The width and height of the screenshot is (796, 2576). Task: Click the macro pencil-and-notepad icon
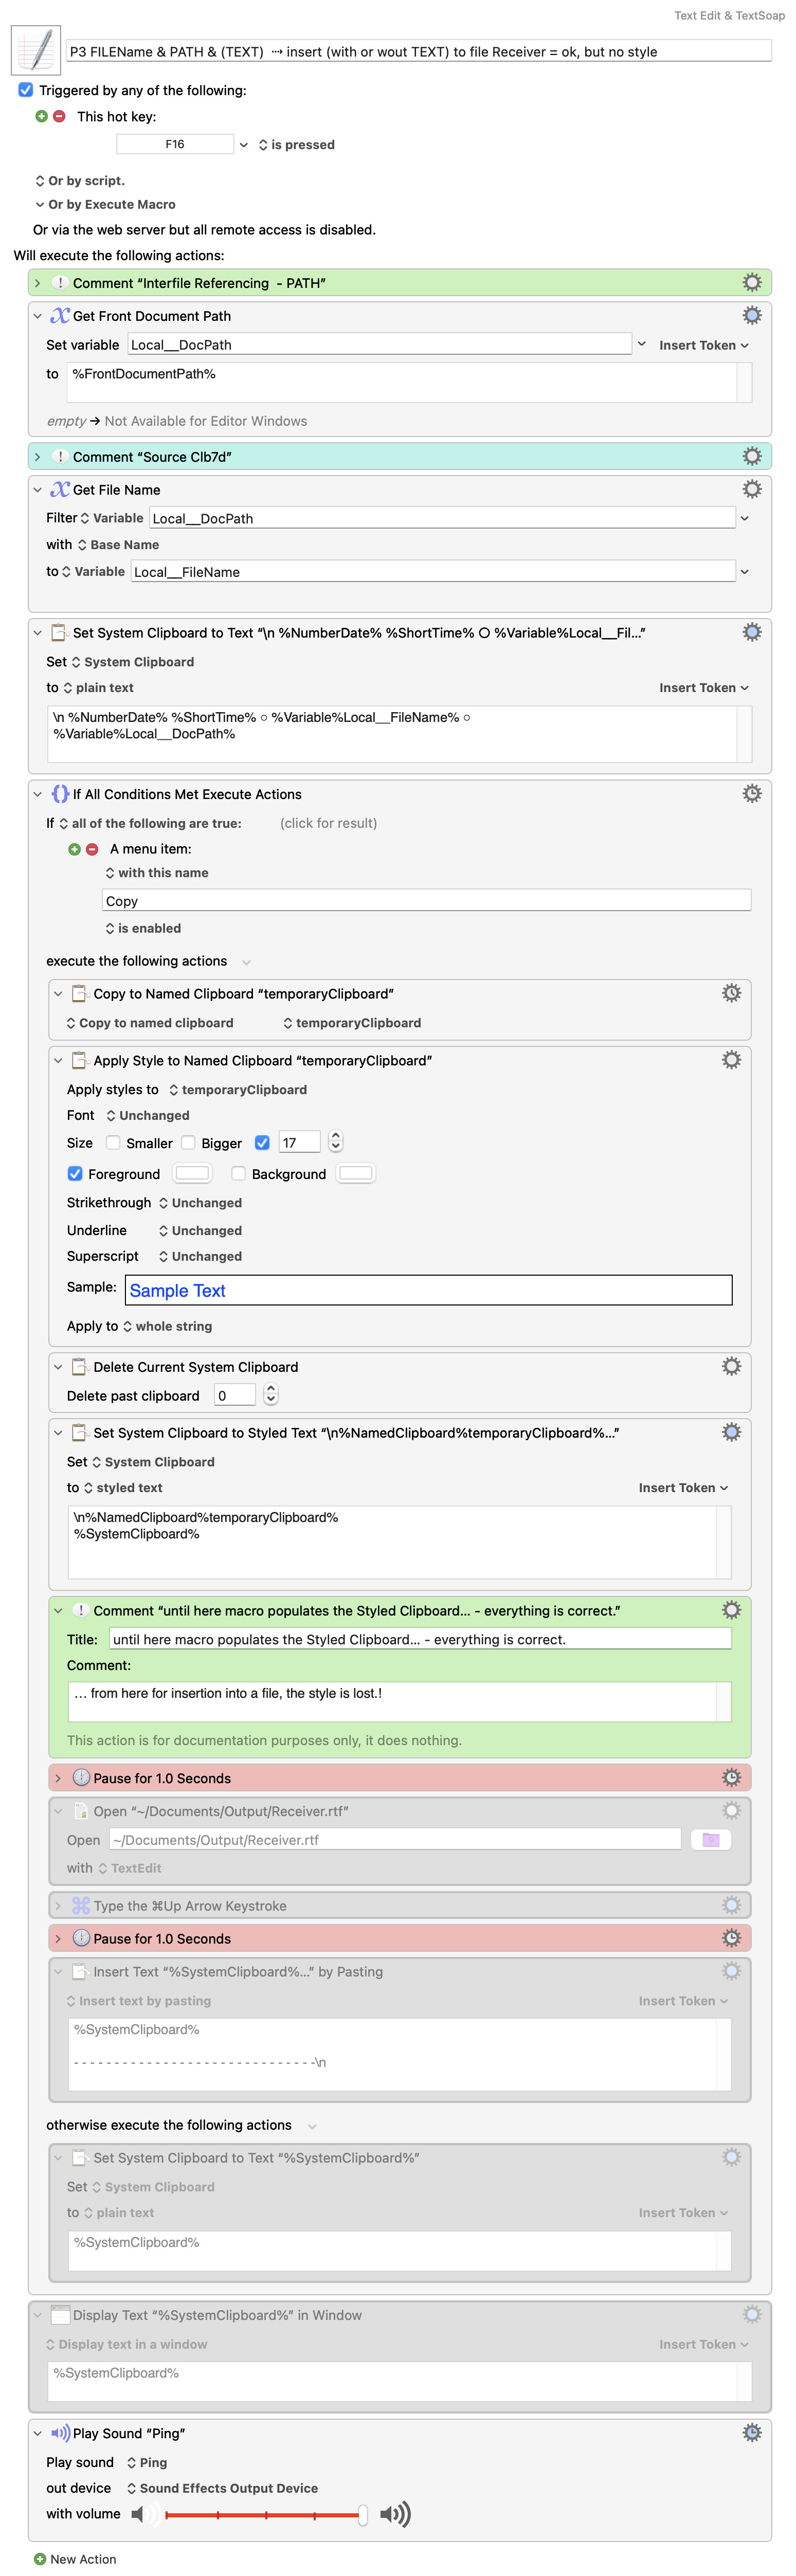36,50
